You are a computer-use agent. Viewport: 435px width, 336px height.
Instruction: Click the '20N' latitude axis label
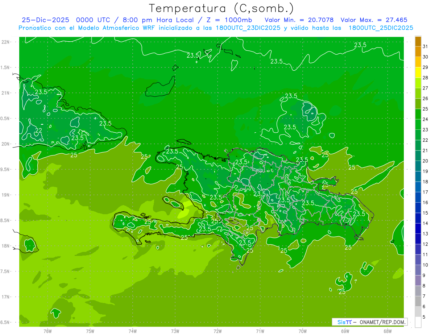(x=6, y=144)
